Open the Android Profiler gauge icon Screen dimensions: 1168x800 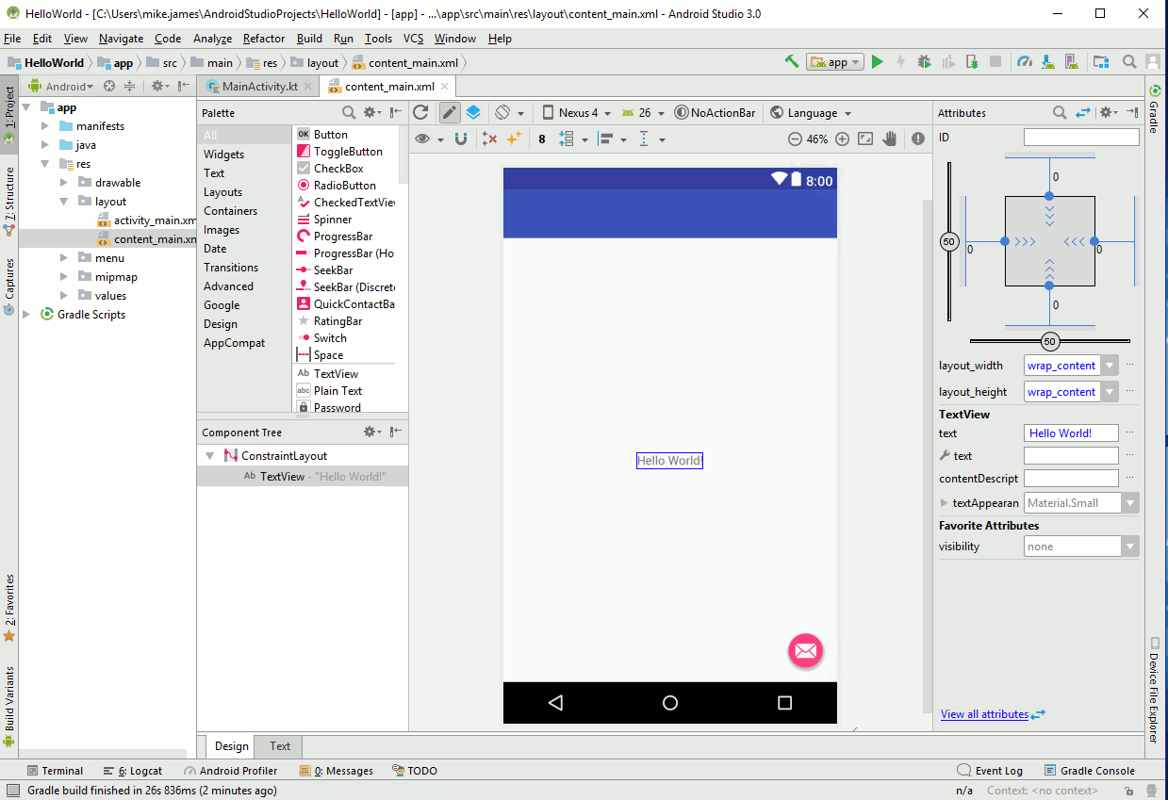click(x=1025, y=62)
